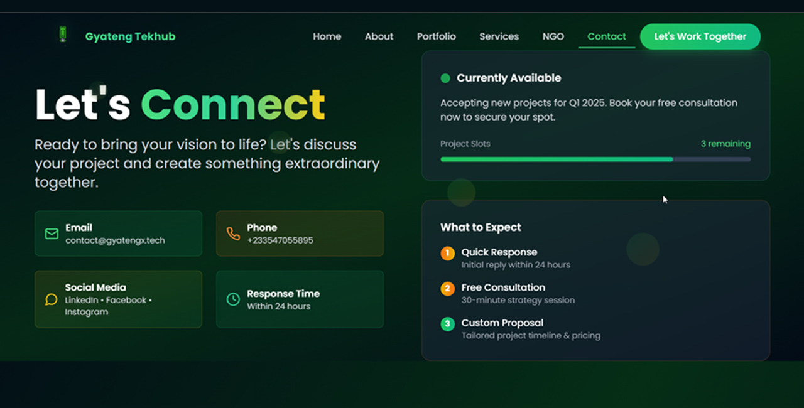Click the Gyateng Tekhub brand name text

click(130, 36)
